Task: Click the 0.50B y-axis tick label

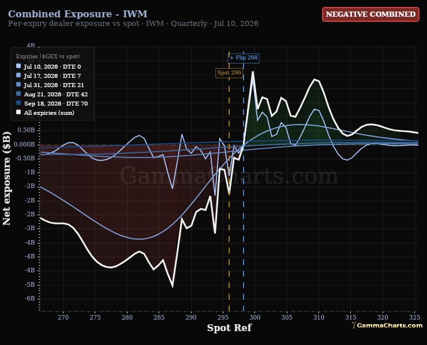Action: coord(27,130)
